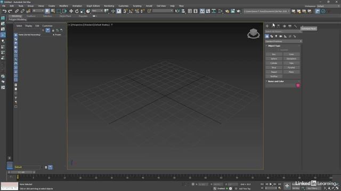Open the Workspaces dropdown
The image size is (341, 191).
tap(328, 6)
